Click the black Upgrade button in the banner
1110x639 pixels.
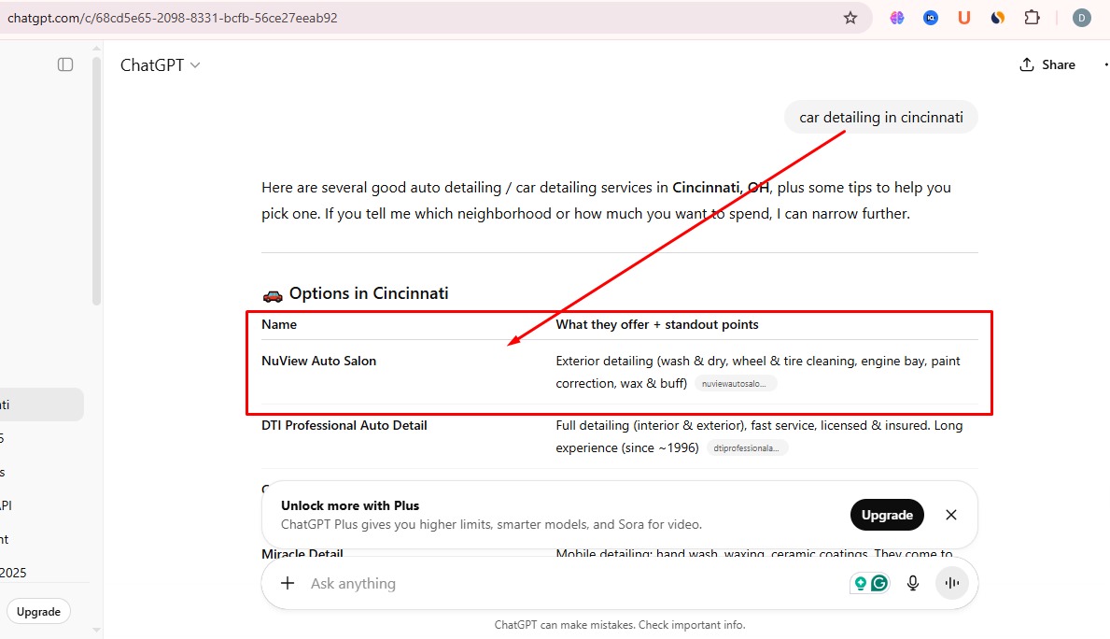pyautogui.click(x=886, y=515)
